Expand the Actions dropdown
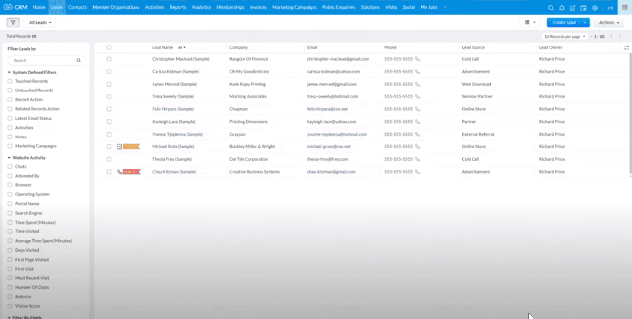 (x=608, y=22)
